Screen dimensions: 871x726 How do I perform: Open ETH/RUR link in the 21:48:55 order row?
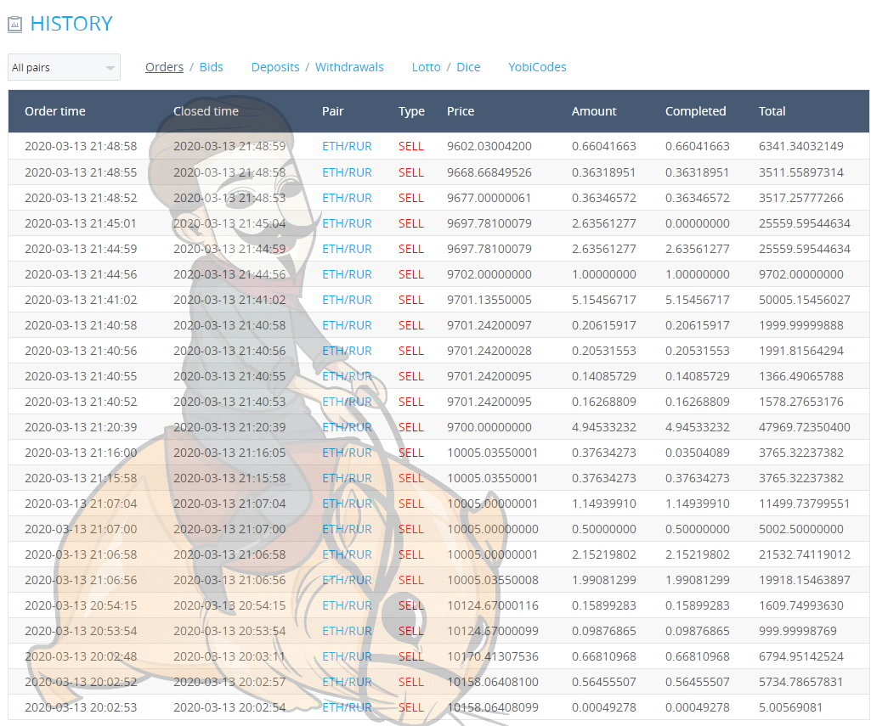pyautogui.click(x=348, y=172)
